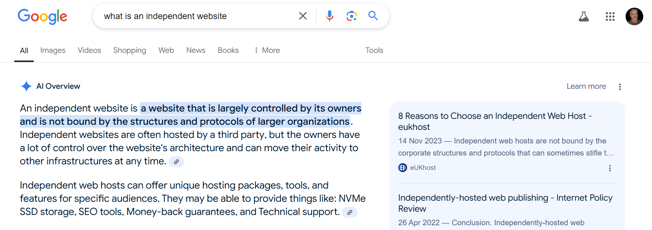
Task: Switch to Web tab
Action: point(166,50)
